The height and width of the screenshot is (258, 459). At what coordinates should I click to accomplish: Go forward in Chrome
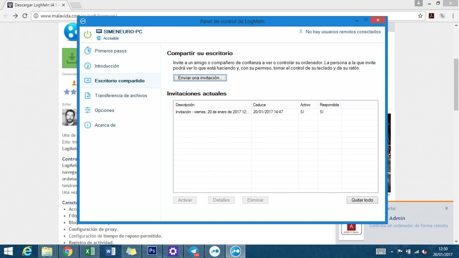(x=15, y=16)
